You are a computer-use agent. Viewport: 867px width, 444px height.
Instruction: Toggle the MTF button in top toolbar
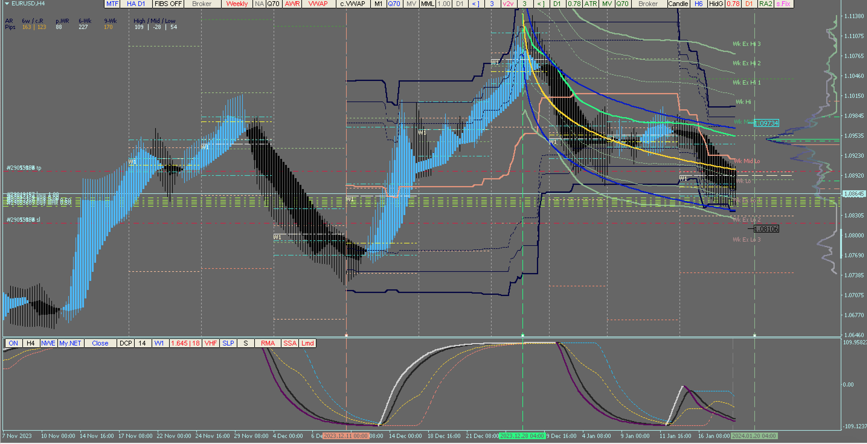(x=112, y=4)
